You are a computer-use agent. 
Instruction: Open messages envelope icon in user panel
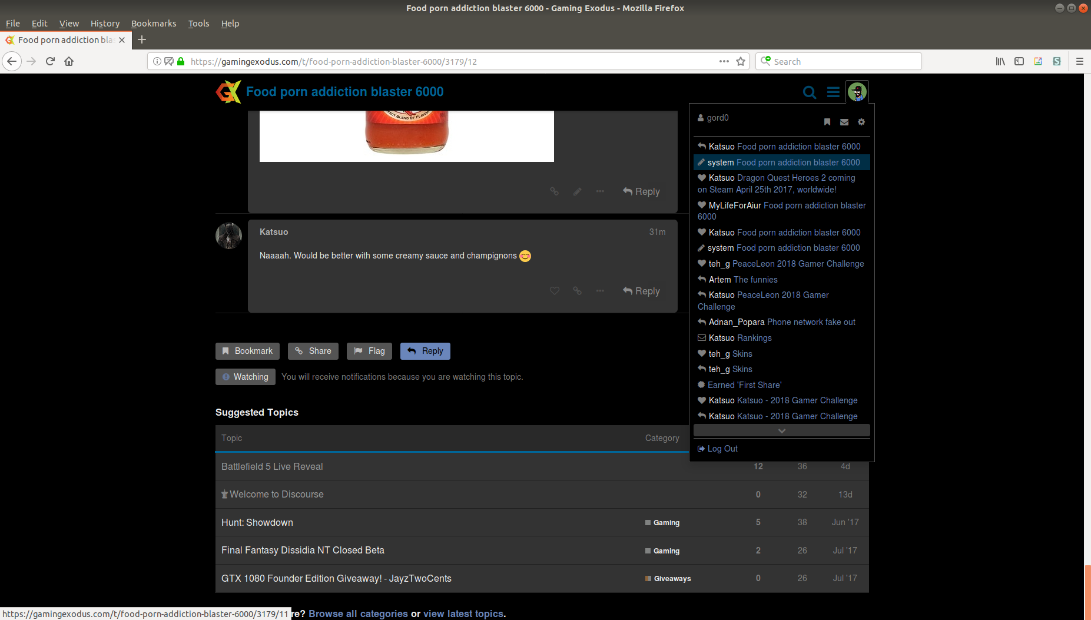(x=844, y=122)
